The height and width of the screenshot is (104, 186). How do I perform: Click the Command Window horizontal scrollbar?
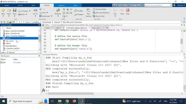pyautogui.click(x=71, y=94)
